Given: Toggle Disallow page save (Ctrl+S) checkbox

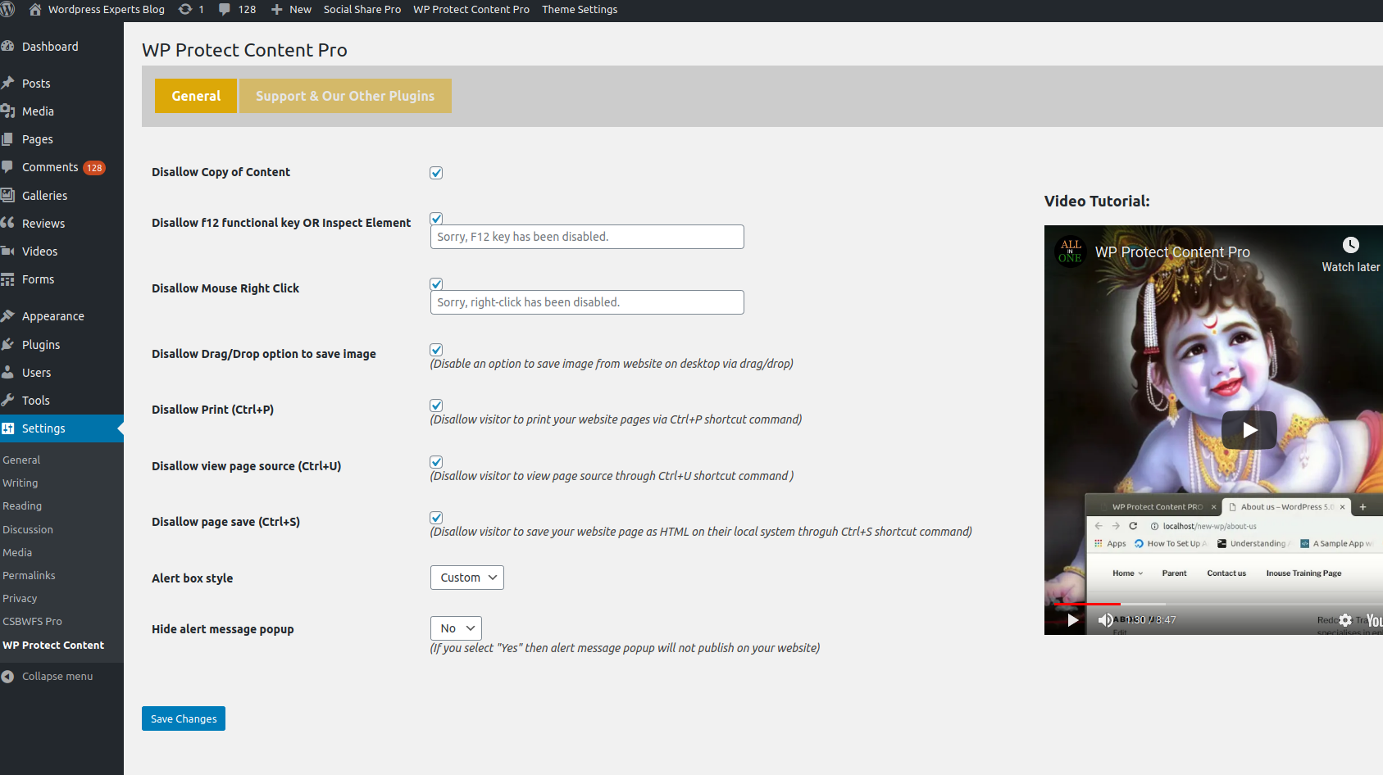Looking at the screenshot, I should point(436,518).
